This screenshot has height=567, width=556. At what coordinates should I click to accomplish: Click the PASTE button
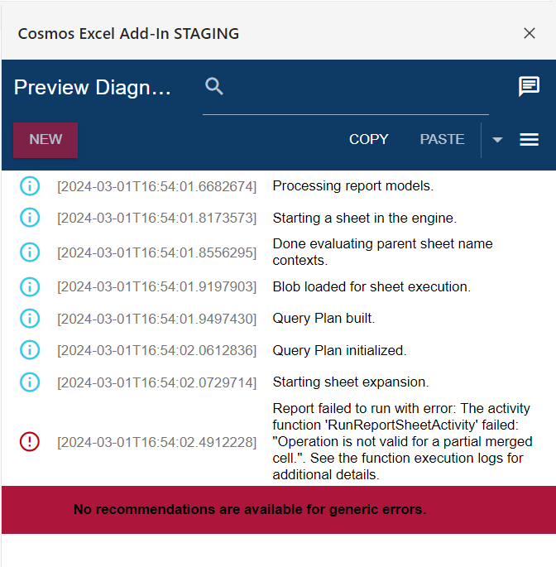[x=442, y=140]
